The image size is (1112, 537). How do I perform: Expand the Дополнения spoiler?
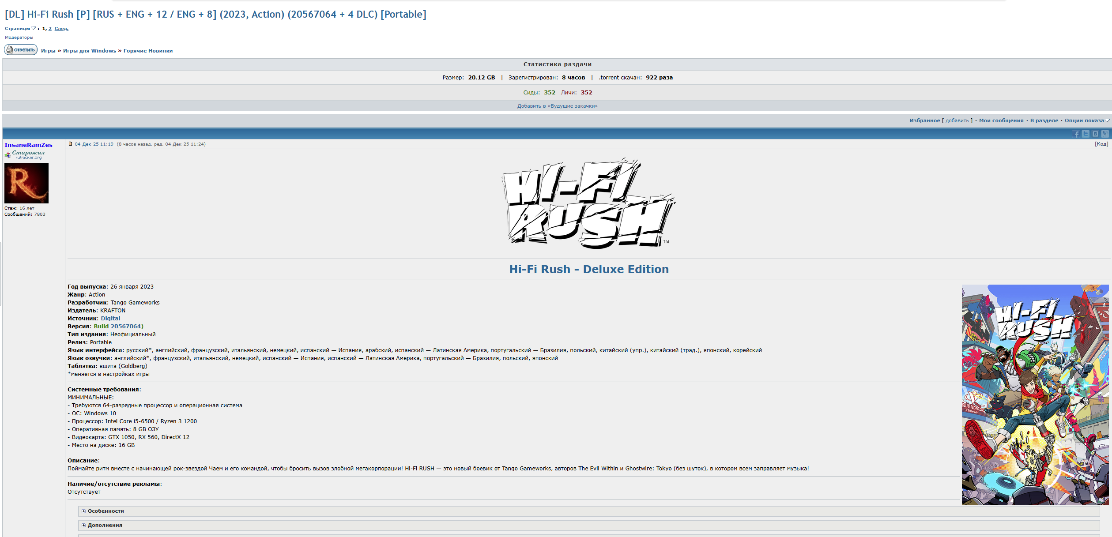(105, 525)
